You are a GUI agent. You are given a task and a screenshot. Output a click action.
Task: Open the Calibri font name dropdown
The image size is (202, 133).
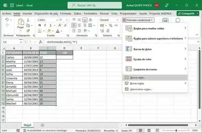(x=57, y=20)
